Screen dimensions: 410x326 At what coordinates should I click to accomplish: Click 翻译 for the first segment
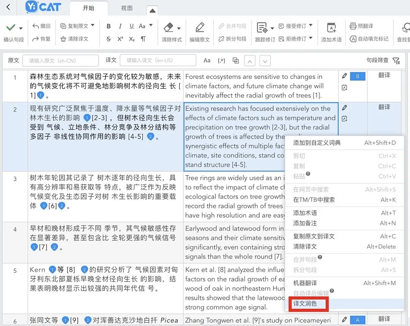point(383,76)
